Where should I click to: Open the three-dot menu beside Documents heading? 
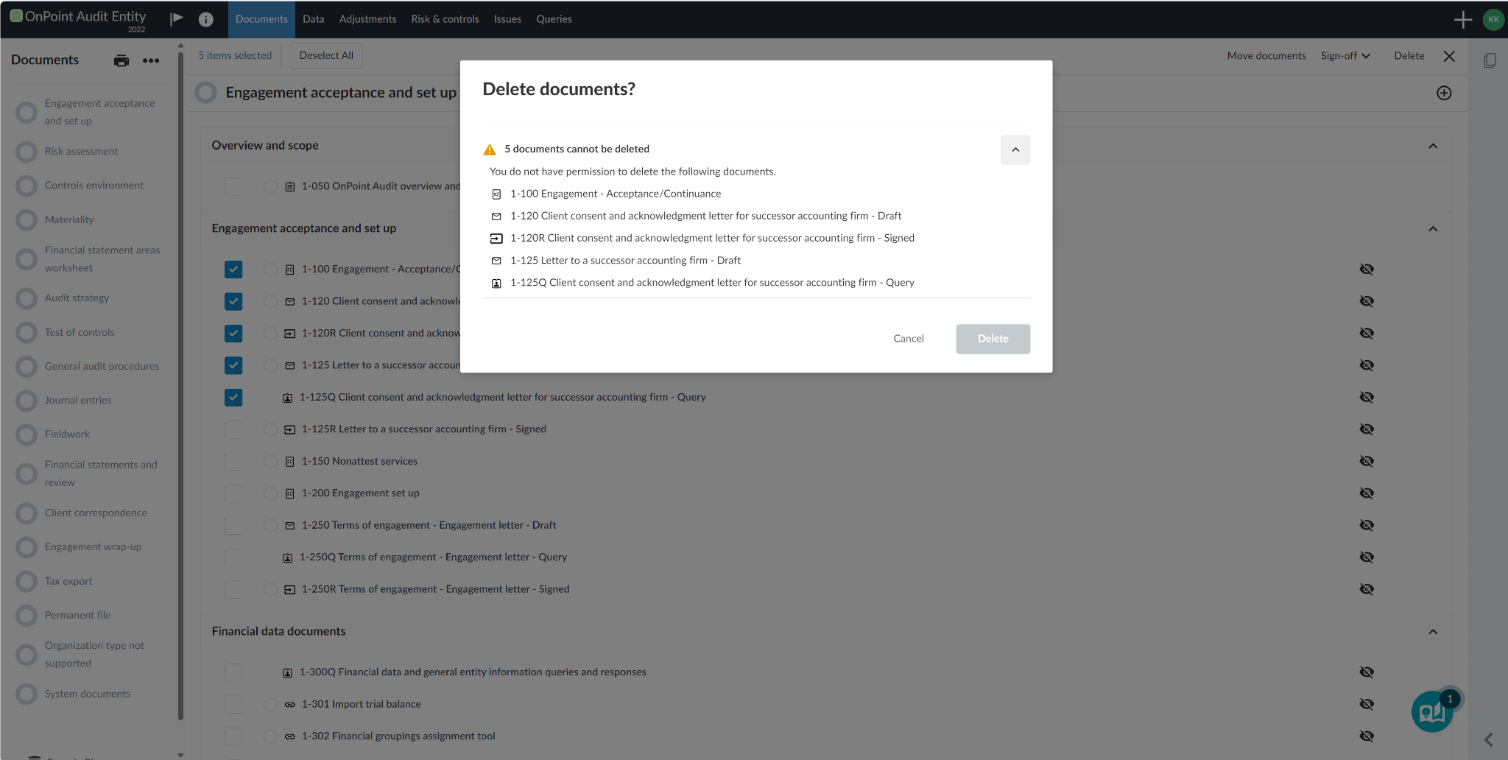151,60
